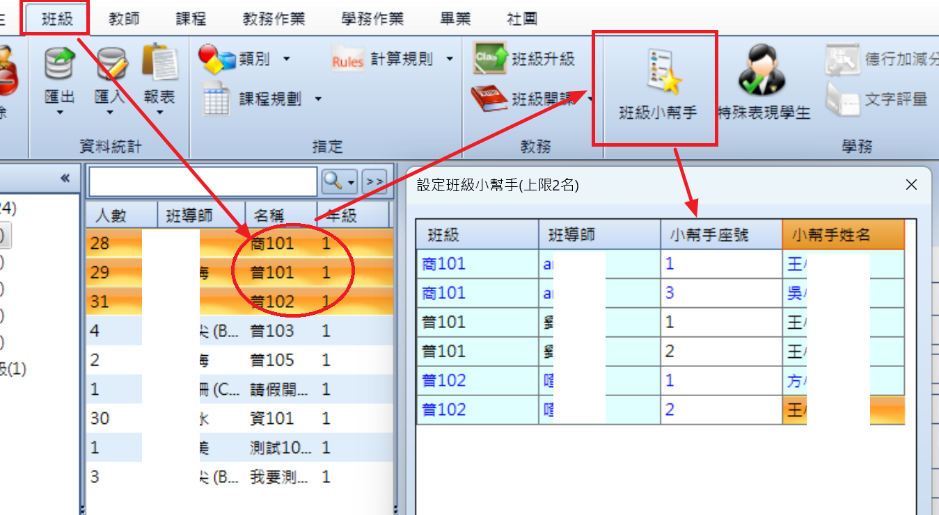Click the 課程規劃 grid icon
The width and height of the screenshot is (939, 515).
(x=215, y=100)
